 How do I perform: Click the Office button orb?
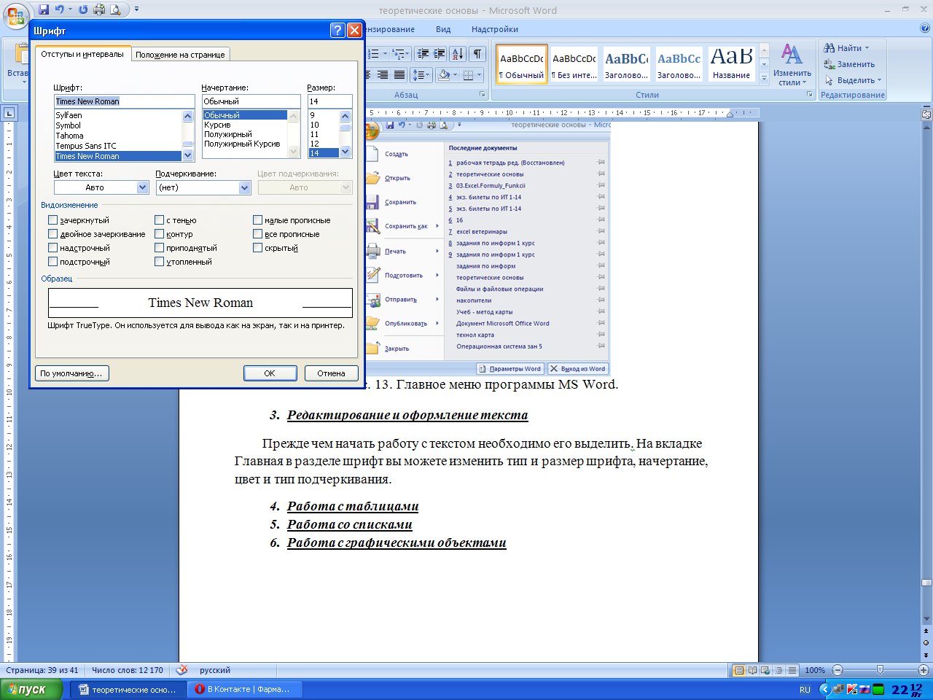pos(15,15)
